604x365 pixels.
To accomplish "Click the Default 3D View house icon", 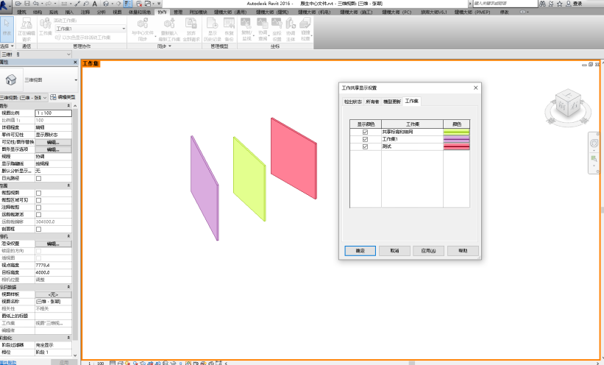I will (106, 4).
